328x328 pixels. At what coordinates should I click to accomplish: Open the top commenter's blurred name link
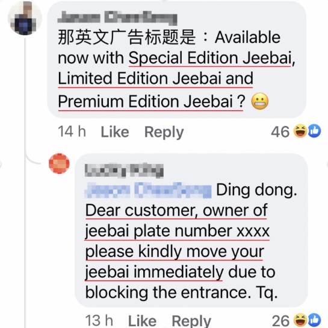tap(117, 19)
